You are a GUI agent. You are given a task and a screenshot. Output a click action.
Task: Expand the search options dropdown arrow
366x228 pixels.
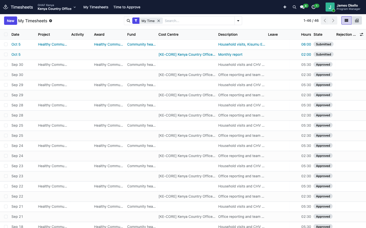[x=238, y=21]
